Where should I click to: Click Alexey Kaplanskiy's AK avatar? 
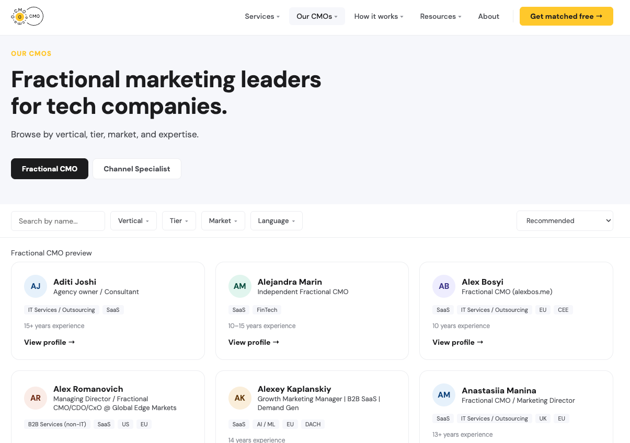(x=240, y=398)
